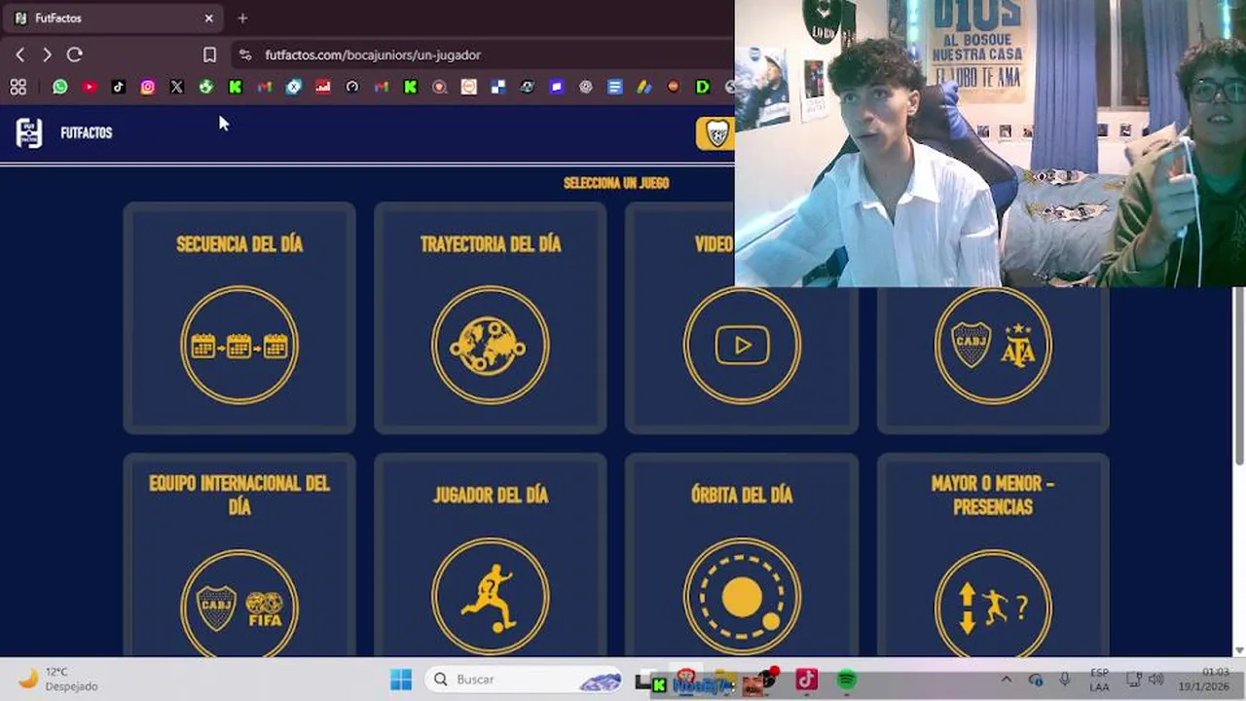Viewport: 1246px width, 701px height.
Task: Open the weather widget showing 12°C
Action: [60, 680]
